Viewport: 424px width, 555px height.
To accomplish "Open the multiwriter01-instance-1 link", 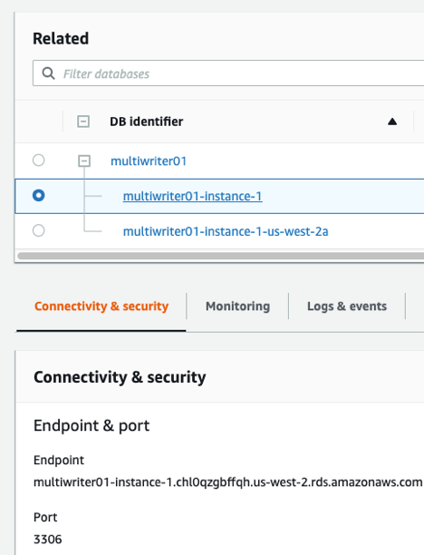I will pos(193,196).
